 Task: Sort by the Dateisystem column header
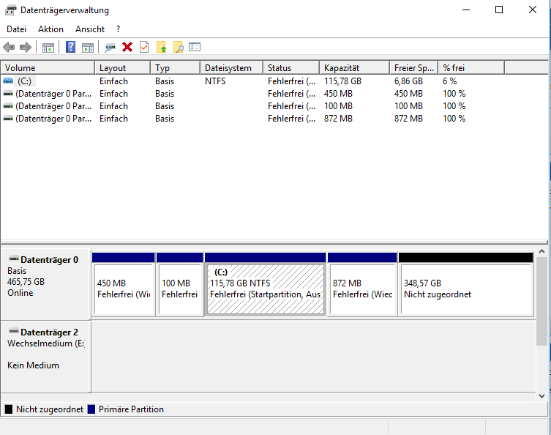point(231,68)
